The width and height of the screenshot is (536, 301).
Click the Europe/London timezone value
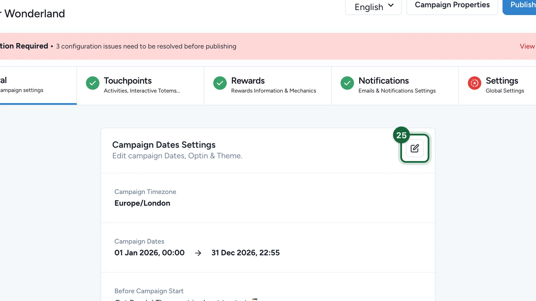(x=142, y=203)
